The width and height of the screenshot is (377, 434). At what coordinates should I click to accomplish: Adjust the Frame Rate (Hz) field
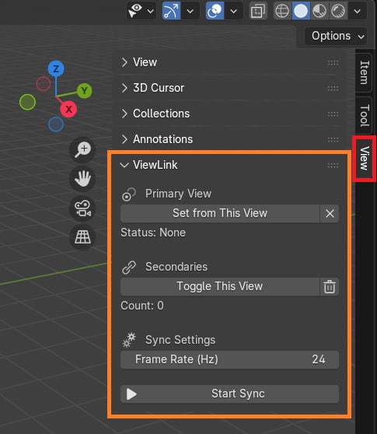[x=229, y=359]
